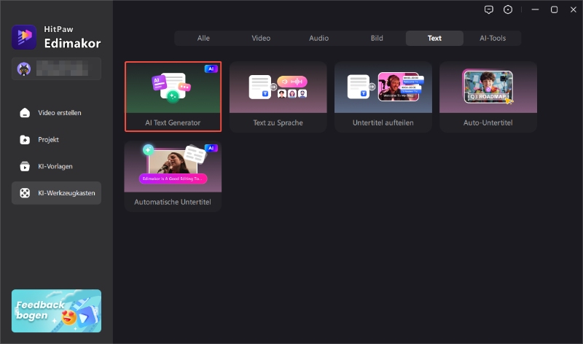The height and width of the screenshot is (344, 583).
Task: Open the Projekt section
Action: (x=57, y=139)
